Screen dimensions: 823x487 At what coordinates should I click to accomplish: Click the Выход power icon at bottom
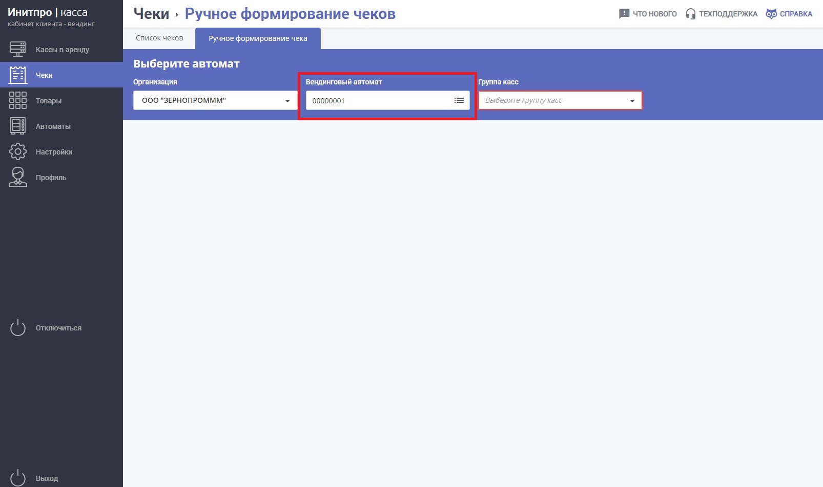[x=18, y=478]
